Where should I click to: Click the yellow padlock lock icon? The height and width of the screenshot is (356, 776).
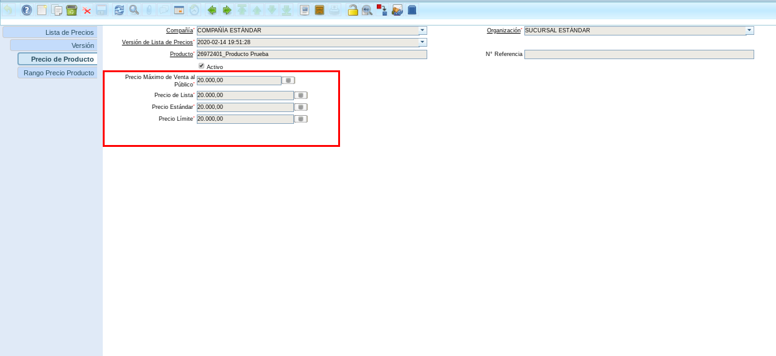pyautogui.click(x=353, y=10)
